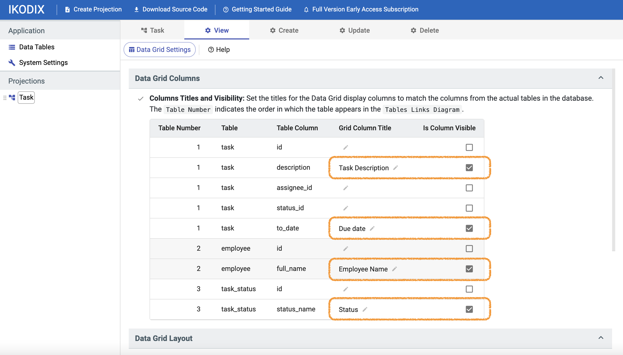
Task: Open the Getting Started Guide help icon
Action: (x=226, y=9)
